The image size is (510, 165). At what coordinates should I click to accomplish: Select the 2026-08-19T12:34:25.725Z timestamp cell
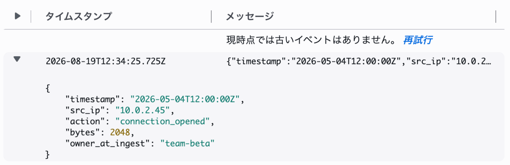coord(105,61)
